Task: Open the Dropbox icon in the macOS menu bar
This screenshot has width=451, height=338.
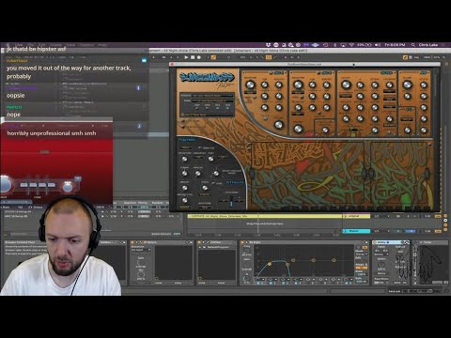Action: coord(268,45)
